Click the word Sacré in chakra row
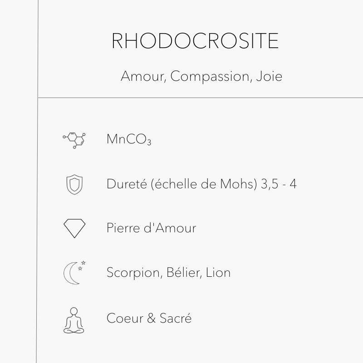This screenshot has width=363, height=363. [x=176, y=318]
